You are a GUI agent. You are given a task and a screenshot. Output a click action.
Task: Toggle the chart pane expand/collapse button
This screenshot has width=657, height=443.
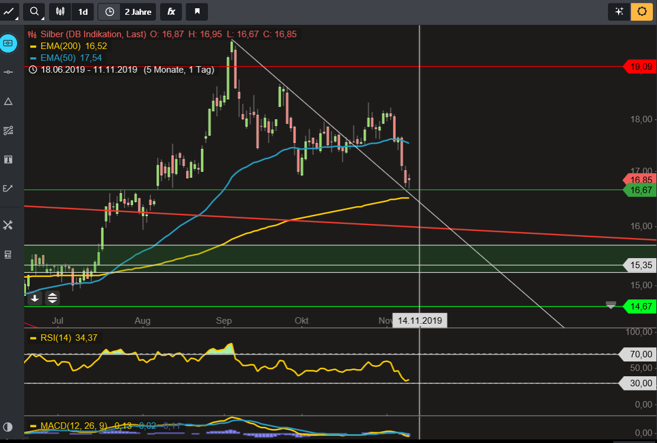53,298
